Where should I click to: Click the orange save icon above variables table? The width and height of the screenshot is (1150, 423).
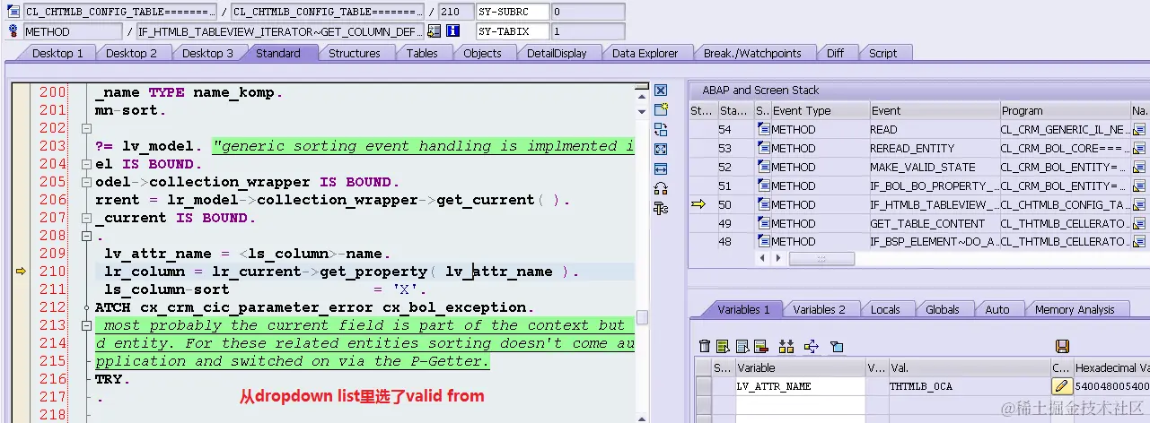[x=1062, y=346]
